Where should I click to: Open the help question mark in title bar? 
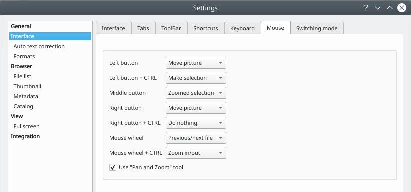pos(366,8)
